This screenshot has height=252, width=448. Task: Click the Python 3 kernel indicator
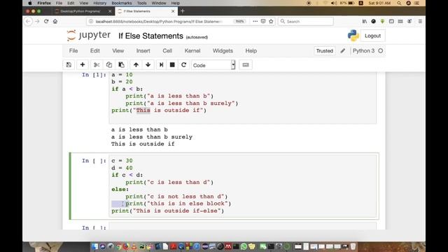363,51
